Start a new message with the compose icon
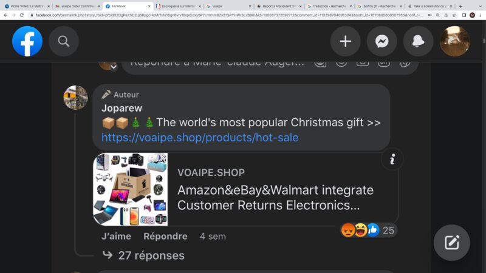The height and width of the screenshot is (273, 486). point(451,242)
